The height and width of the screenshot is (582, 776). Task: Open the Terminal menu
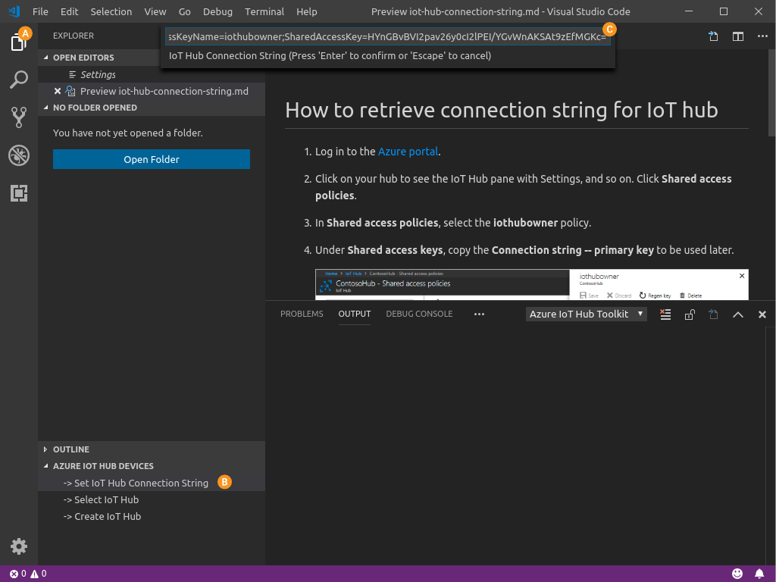(264, 11)
